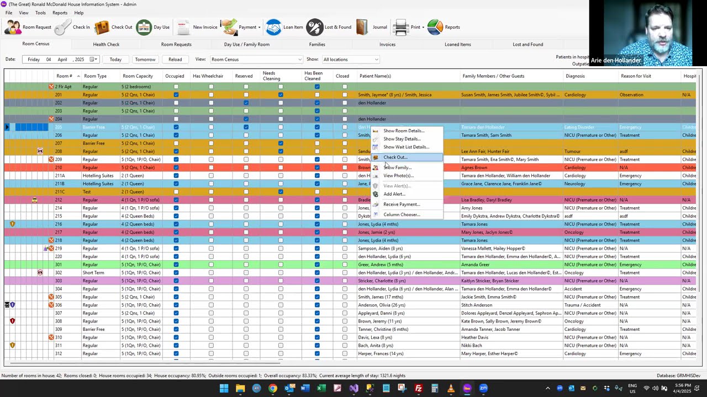Open Windows Start menu
The height and width of the screenshot is (397, 707).
pos(224,388)
